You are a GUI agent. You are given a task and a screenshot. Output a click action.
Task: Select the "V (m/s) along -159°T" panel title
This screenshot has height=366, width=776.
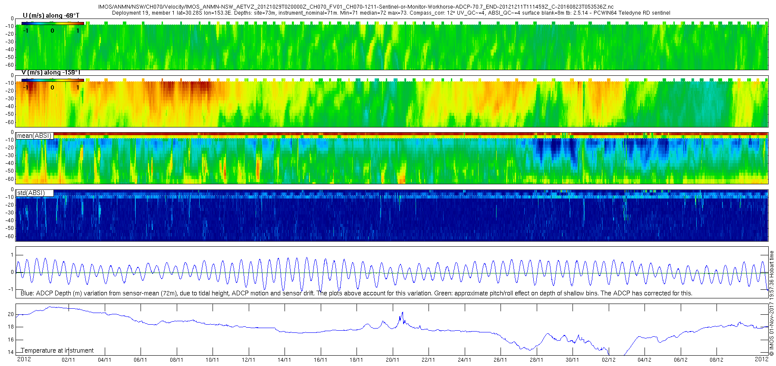coord(51,72)
